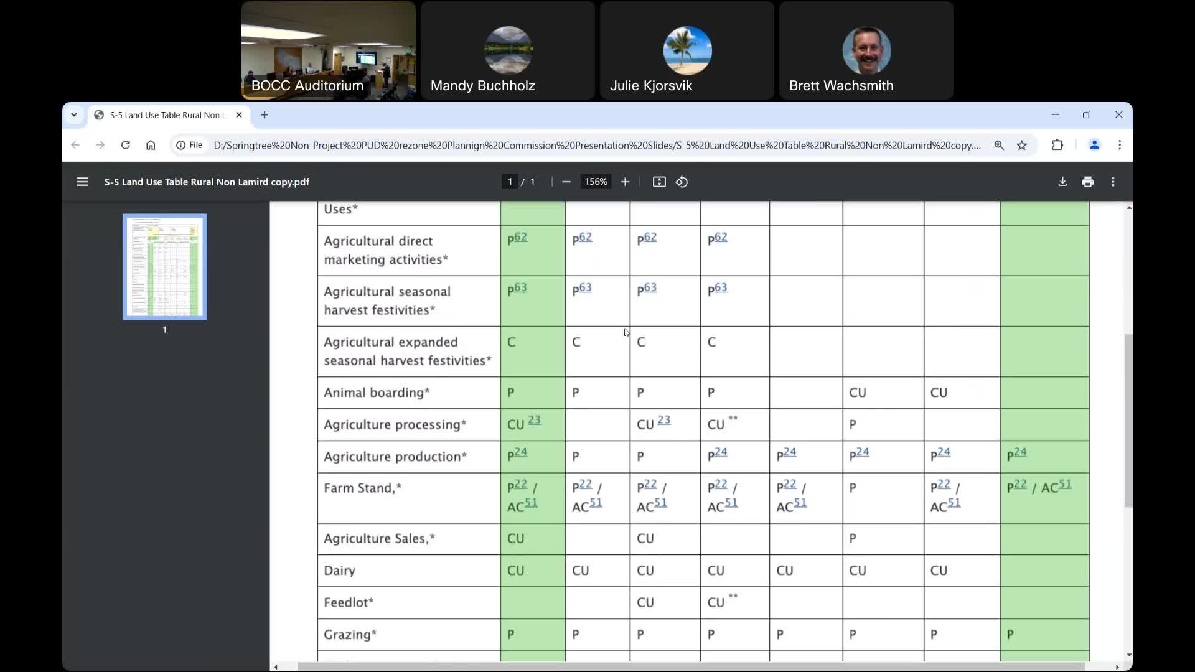This screenshot has width=1195, height=672.
Task: Select the 'Agriculture Sales,*' row label
Action: [x=379, y=539]
